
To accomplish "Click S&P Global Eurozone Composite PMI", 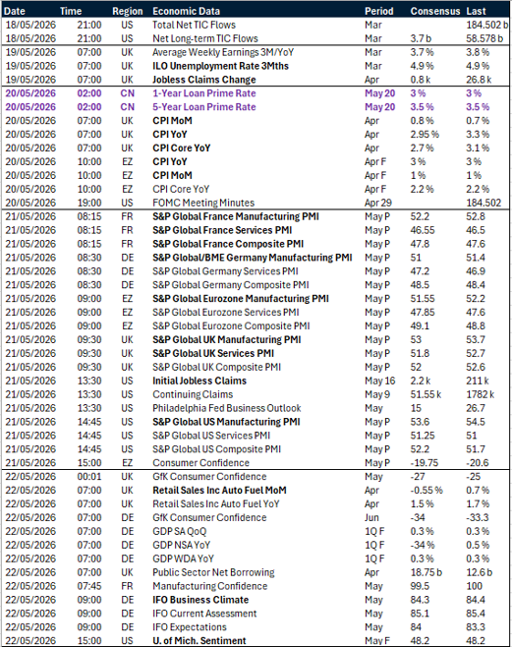I will 231,326.
